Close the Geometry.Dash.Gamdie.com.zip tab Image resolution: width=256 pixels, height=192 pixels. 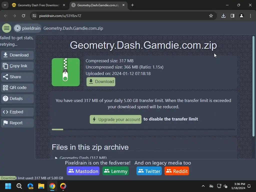(123, 5)
